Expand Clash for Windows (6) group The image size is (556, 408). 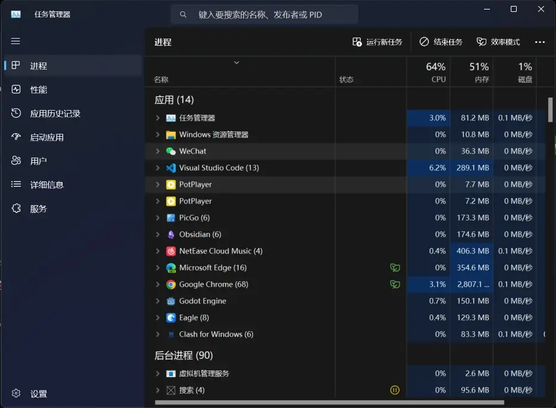[x=158, y=334]
